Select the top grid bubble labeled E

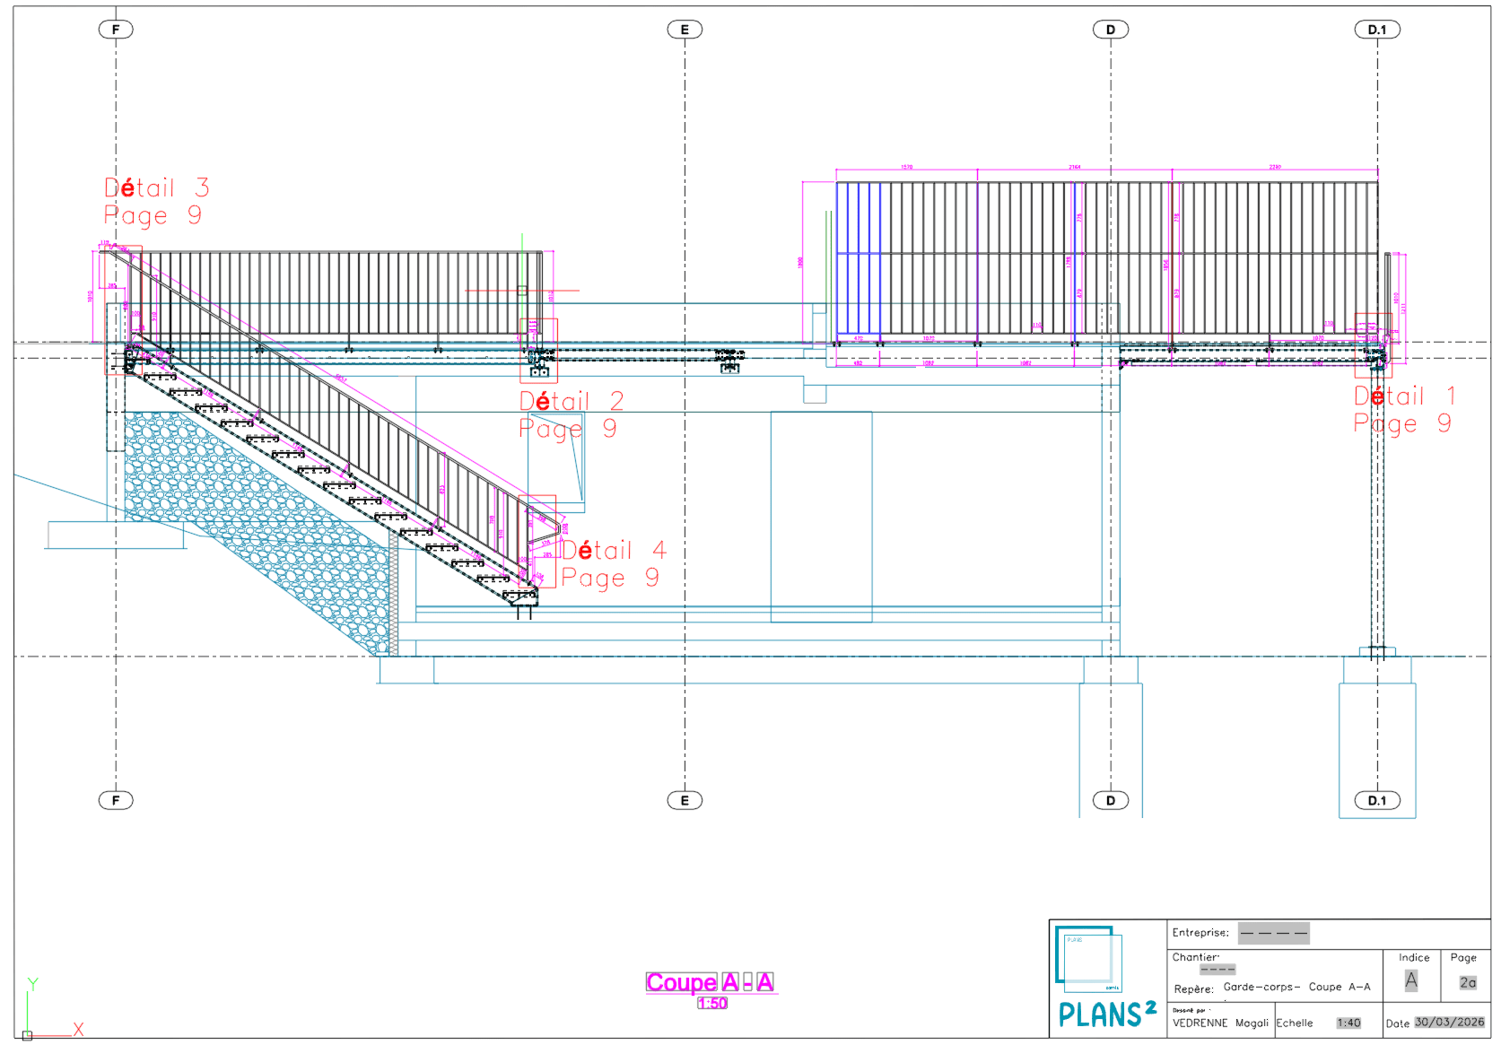pyautogui.click(x=685, y=30)
